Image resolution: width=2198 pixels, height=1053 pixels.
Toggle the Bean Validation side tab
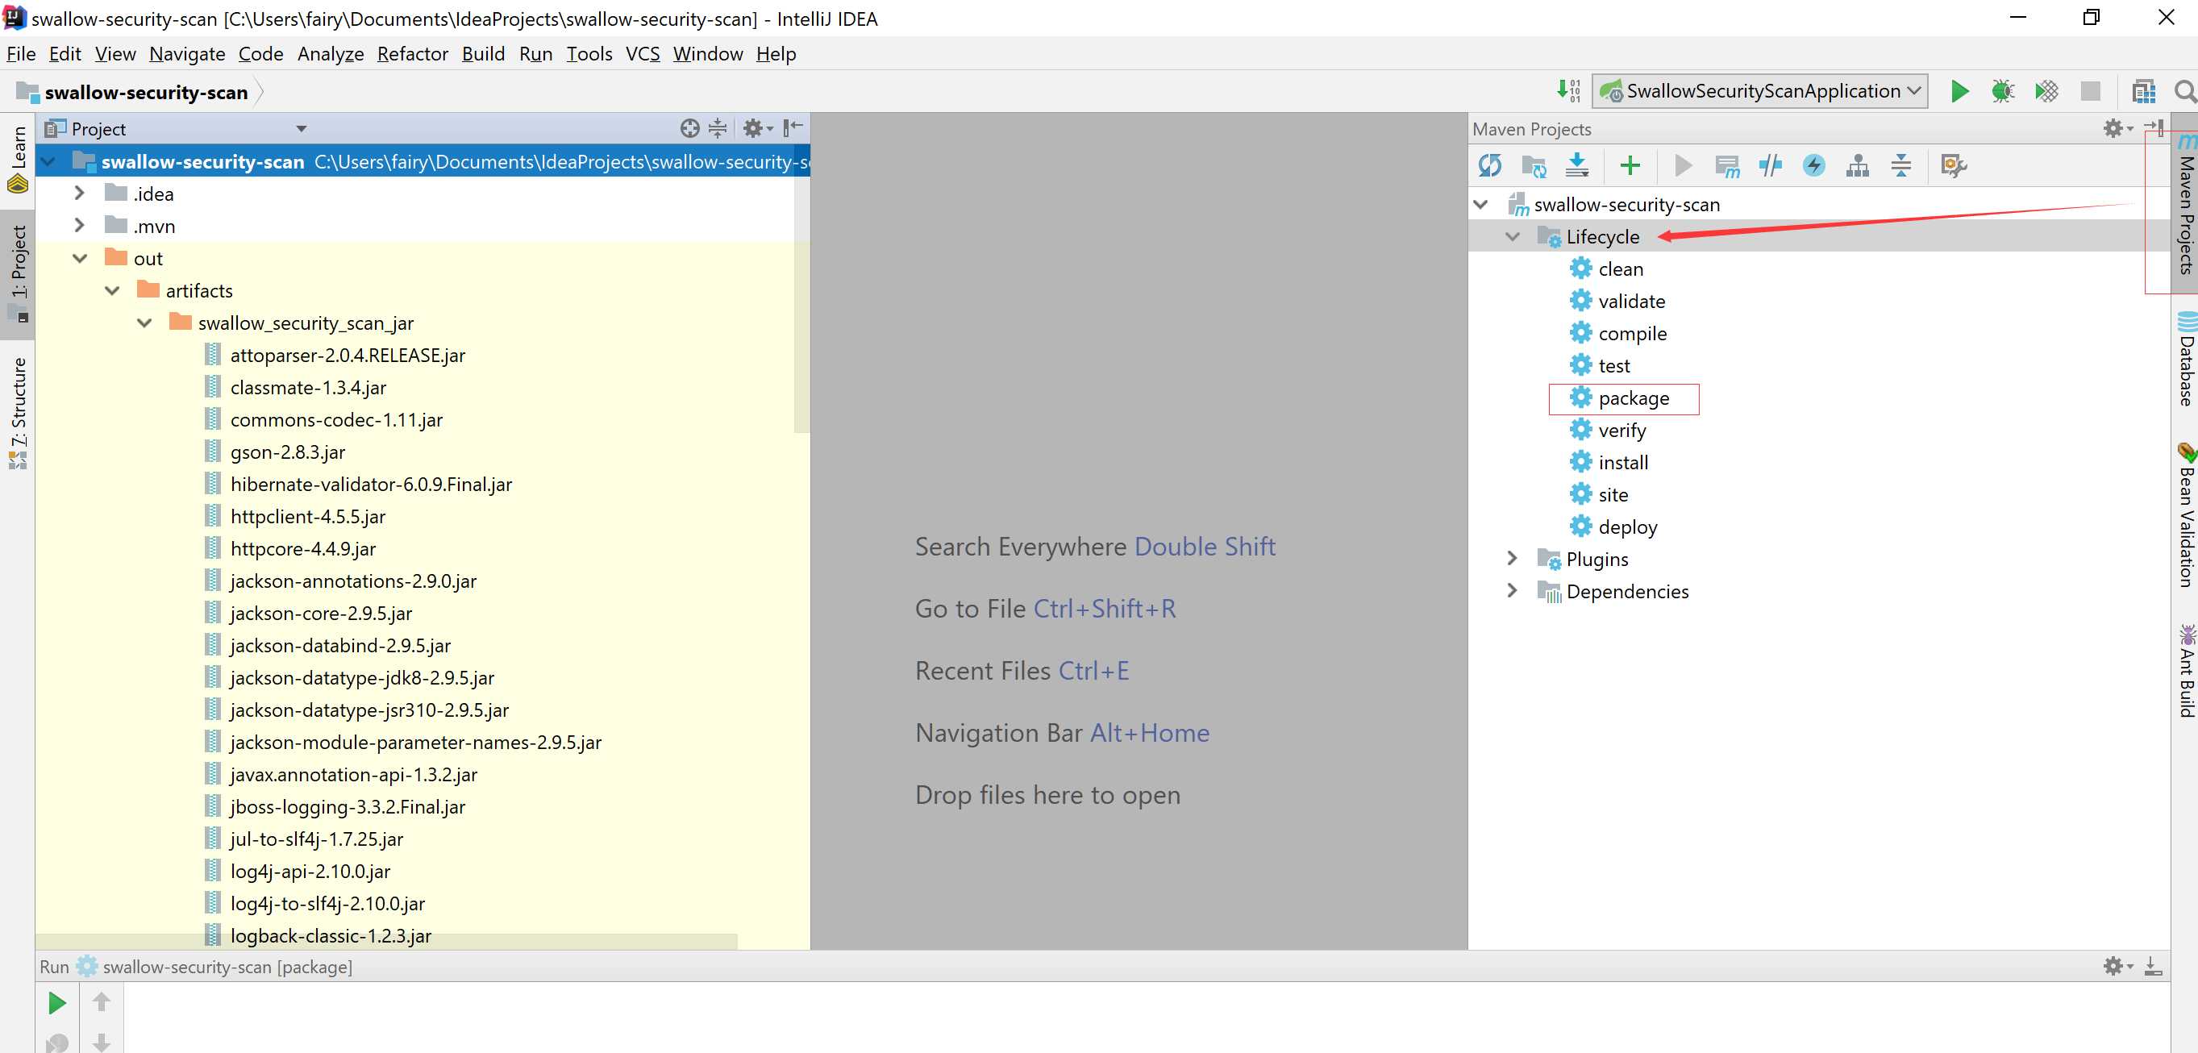[x=2186, y=515]
